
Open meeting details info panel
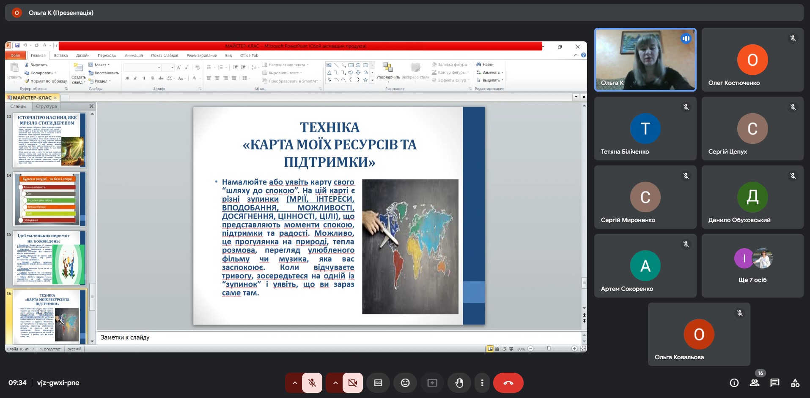click(x=734, y=383)
